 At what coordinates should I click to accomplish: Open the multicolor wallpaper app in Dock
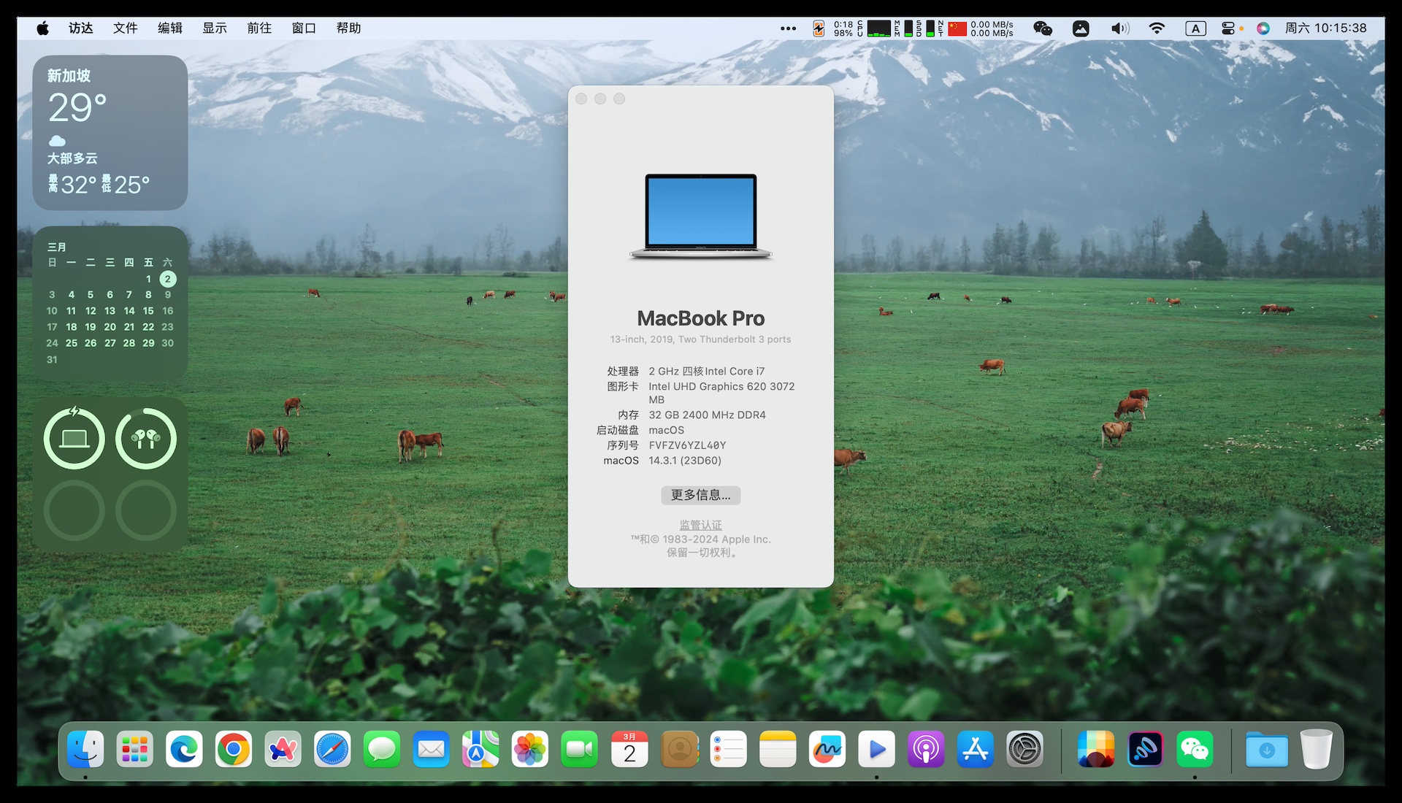1096,749
